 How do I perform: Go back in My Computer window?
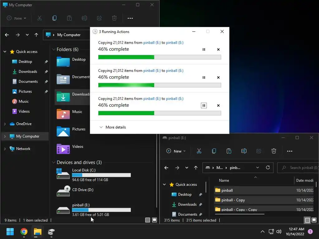7,35
